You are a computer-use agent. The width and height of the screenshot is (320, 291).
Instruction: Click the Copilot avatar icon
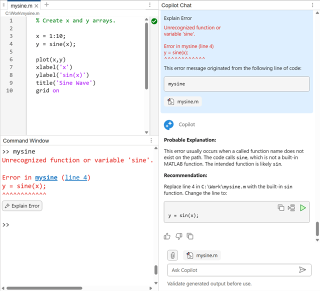[169, 124]
